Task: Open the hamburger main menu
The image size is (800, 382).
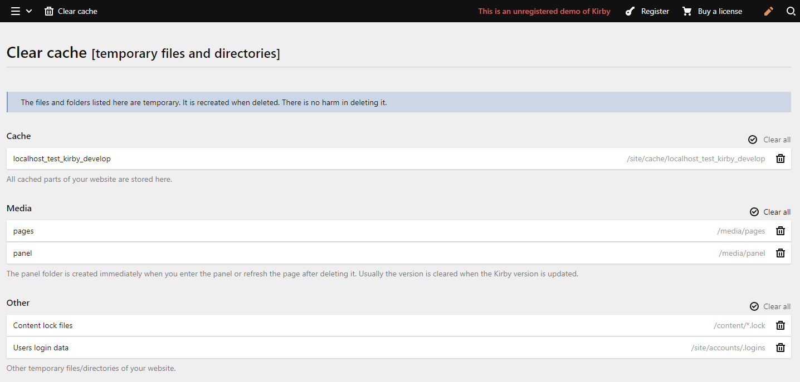Action: (16, 11)
